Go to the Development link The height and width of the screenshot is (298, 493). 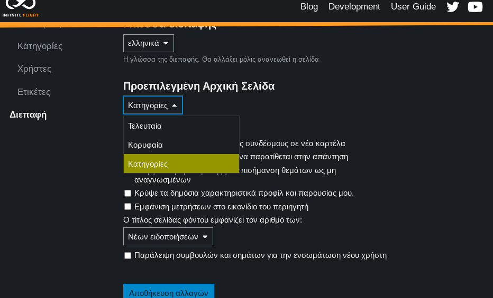click(x=354, y=7)
